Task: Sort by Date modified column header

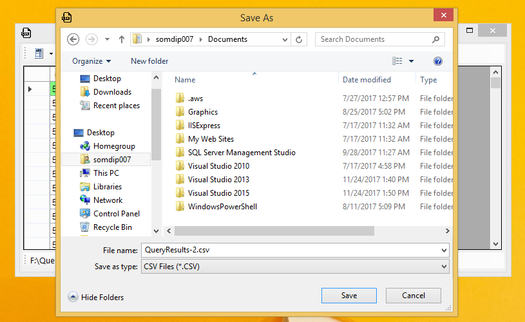Action: click(x=367, y=80)
